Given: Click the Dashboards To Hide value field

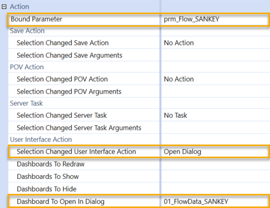Looking at the screenshot, I should (x=216, y=189).
